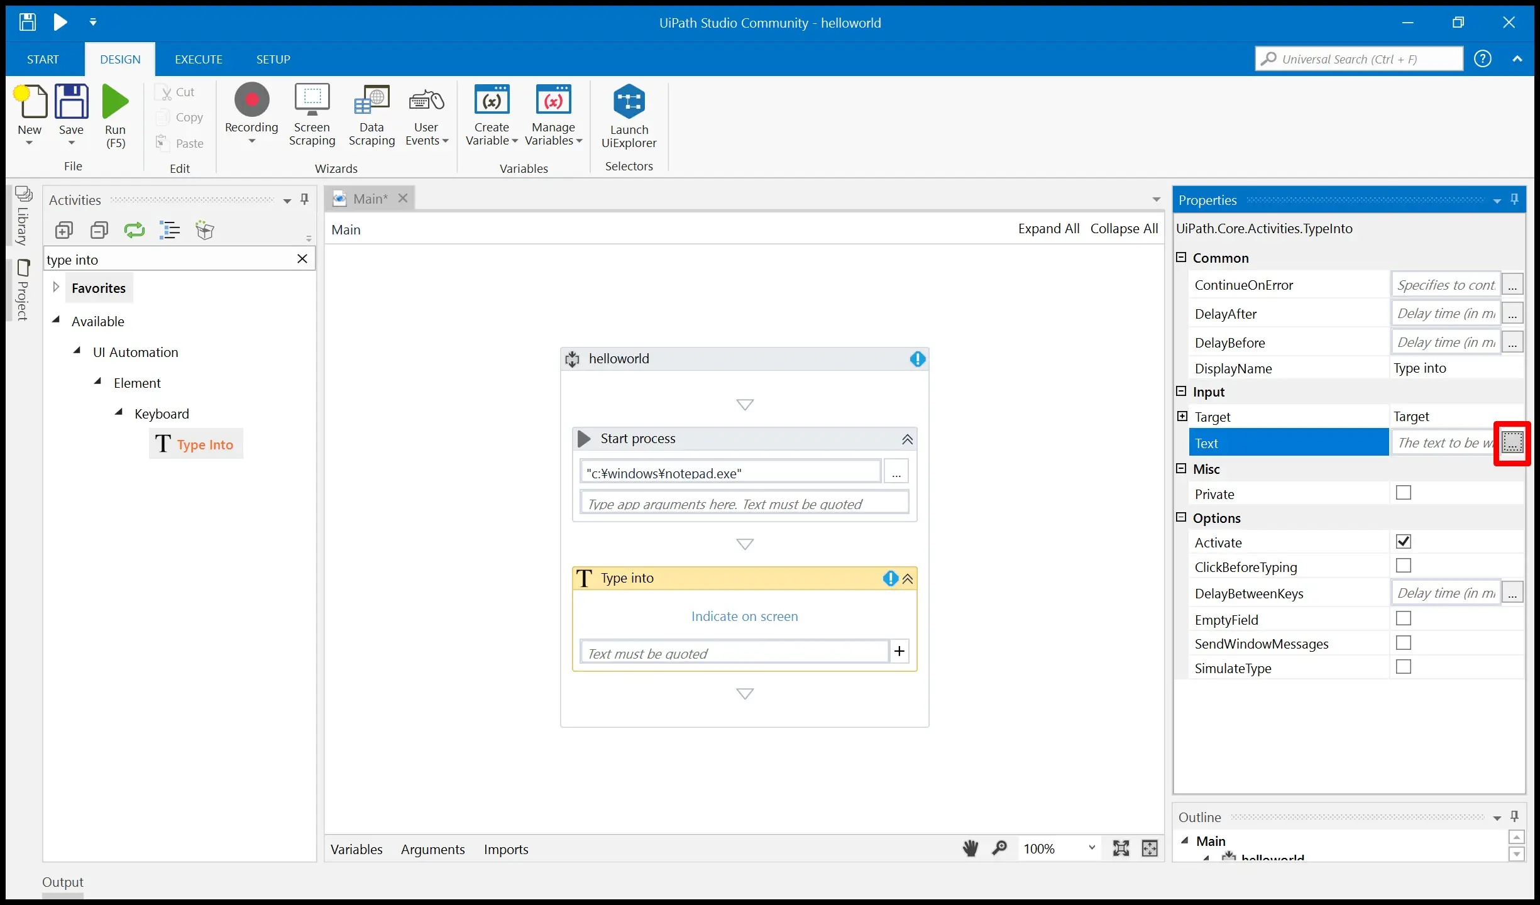Activate the pan hand tool
The width and height of the screenshot is (1540, 905).
click(971, 848)
